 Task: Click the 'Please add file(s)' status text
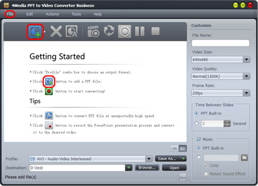point(21,177)
